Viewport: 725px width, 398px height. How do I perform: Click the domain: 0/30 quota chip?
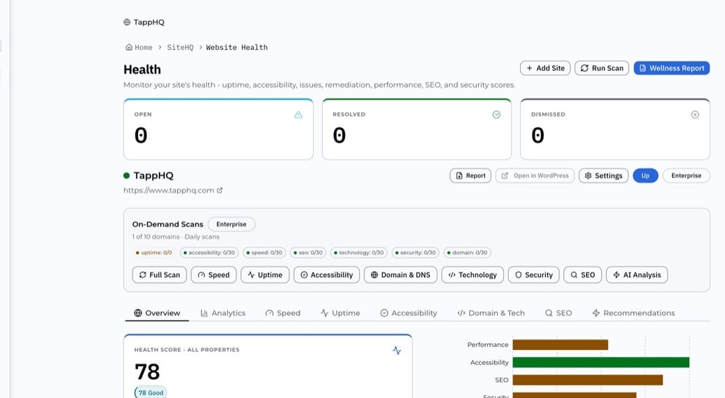[467, 253]
